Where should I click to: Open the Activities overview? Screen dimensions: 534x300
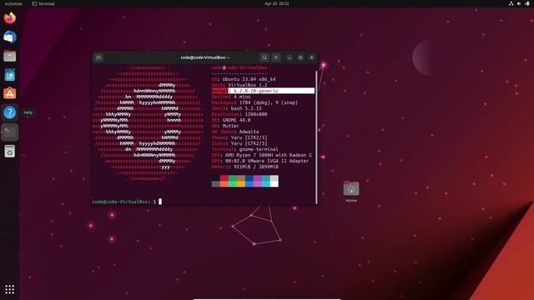coord(13,3)
